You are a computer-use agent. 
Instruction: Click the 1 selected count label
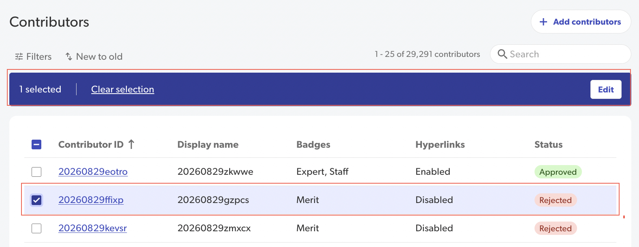(40, 89)
